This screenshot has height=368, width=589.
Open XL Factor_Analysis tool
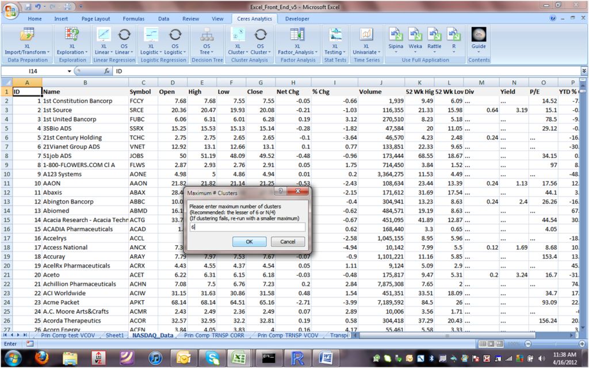click(x=297, y=40)
